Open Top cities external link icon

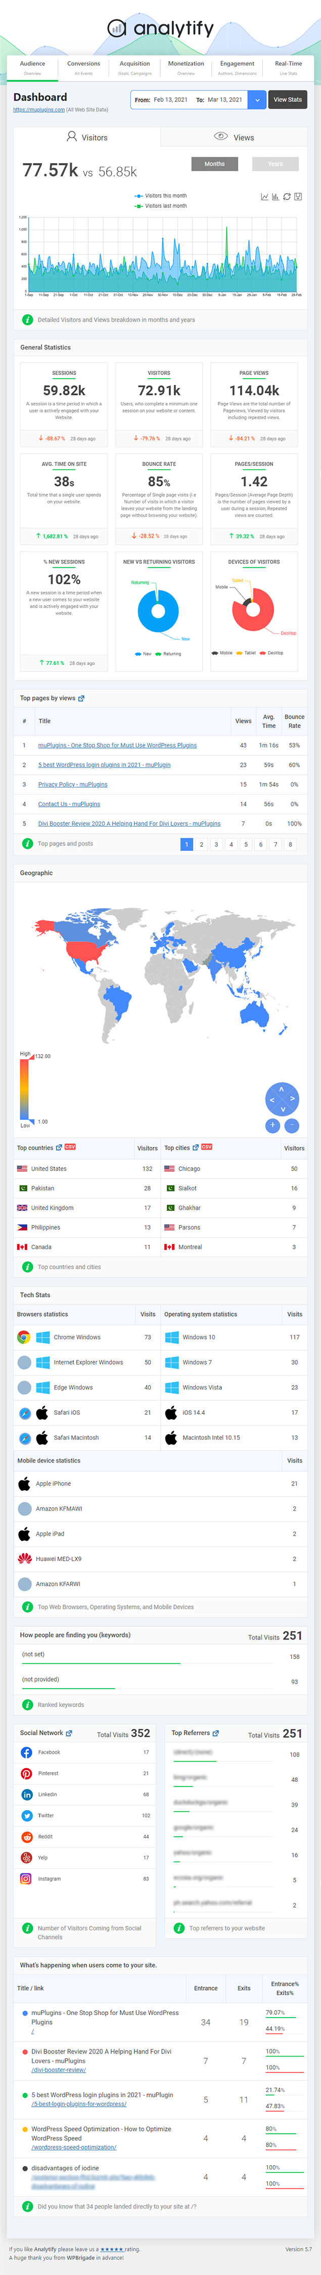click(196, 1147)
